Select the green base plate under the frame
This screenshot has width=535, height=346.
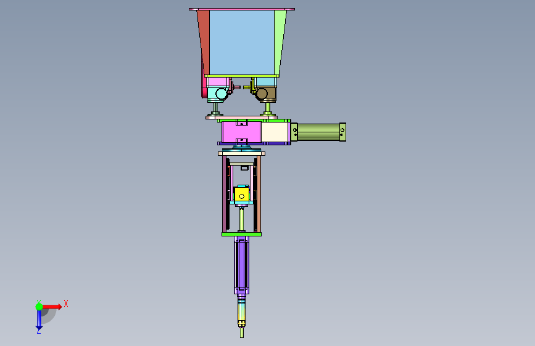coord(241,235)
